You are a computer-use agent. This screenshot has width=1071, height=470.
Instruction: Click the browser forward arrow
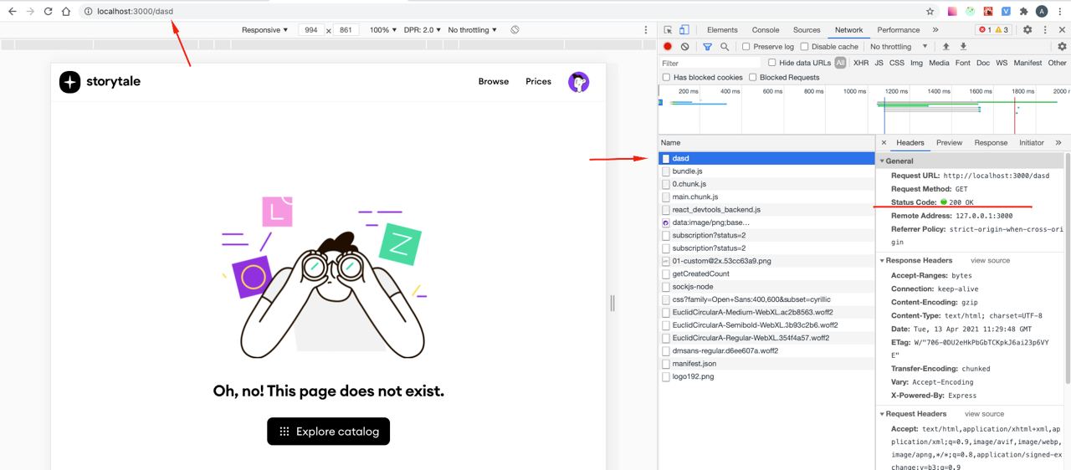pos(31,12)
